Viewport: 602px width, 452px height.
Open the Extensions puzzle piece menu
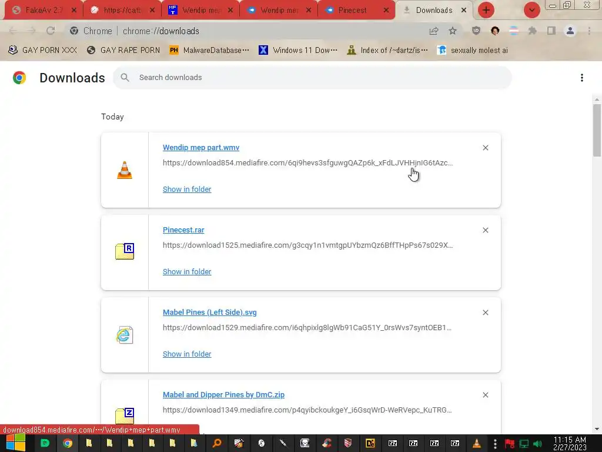tap(533, 31)
